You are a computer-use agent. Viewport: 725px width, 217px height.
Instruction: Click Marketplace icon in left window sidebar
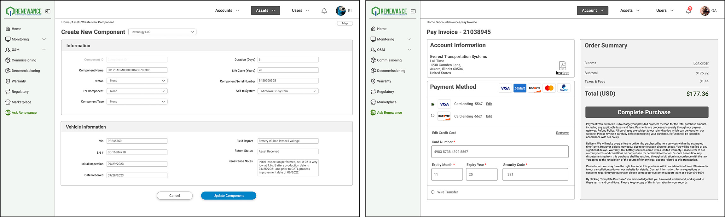click(x=8, y=102)
